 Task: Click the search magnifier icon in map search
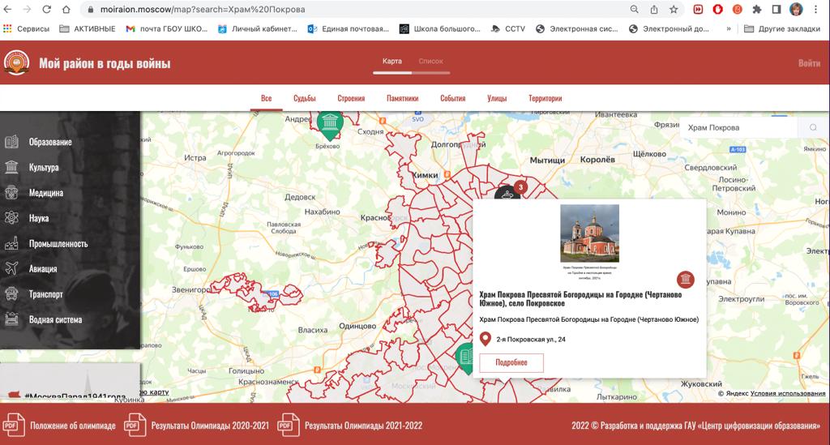813,127
